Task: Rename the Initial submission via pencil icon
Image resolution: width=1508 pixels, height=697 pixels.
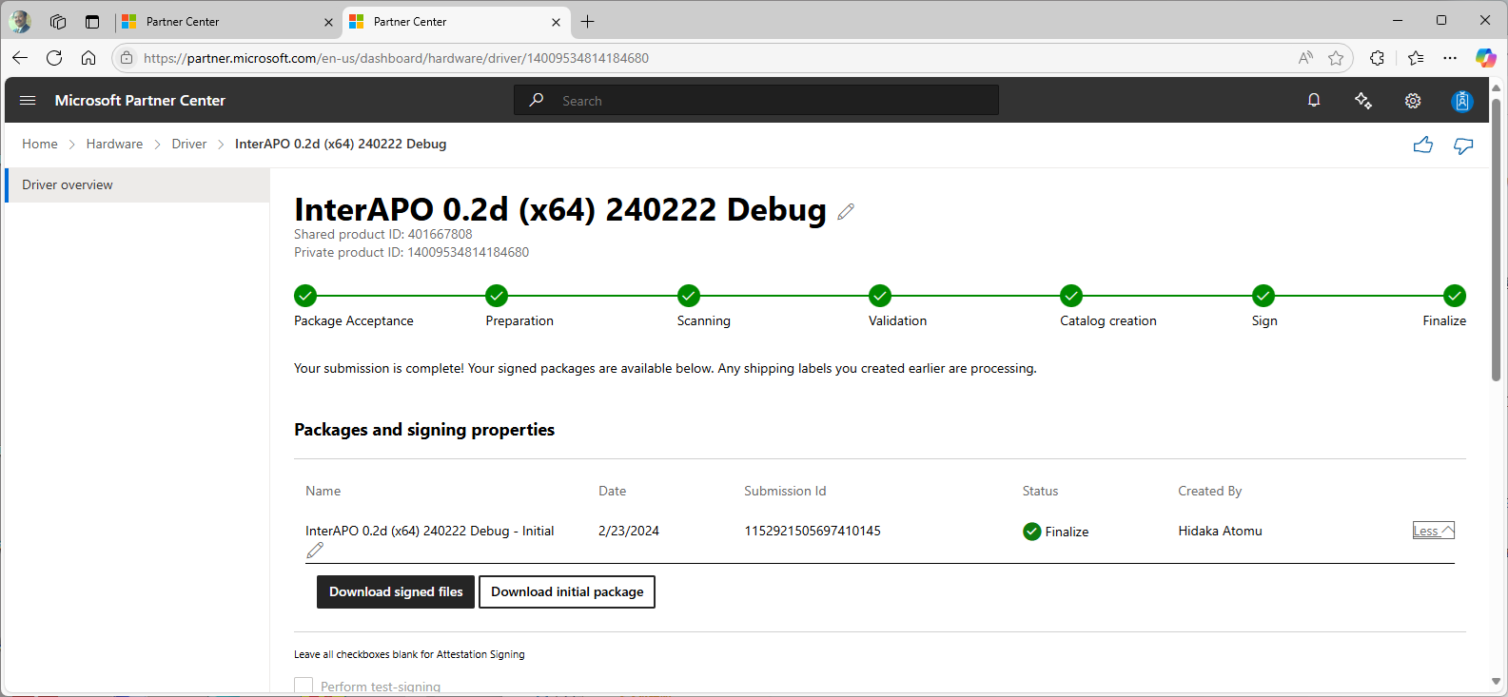Action: pos(315,551)
